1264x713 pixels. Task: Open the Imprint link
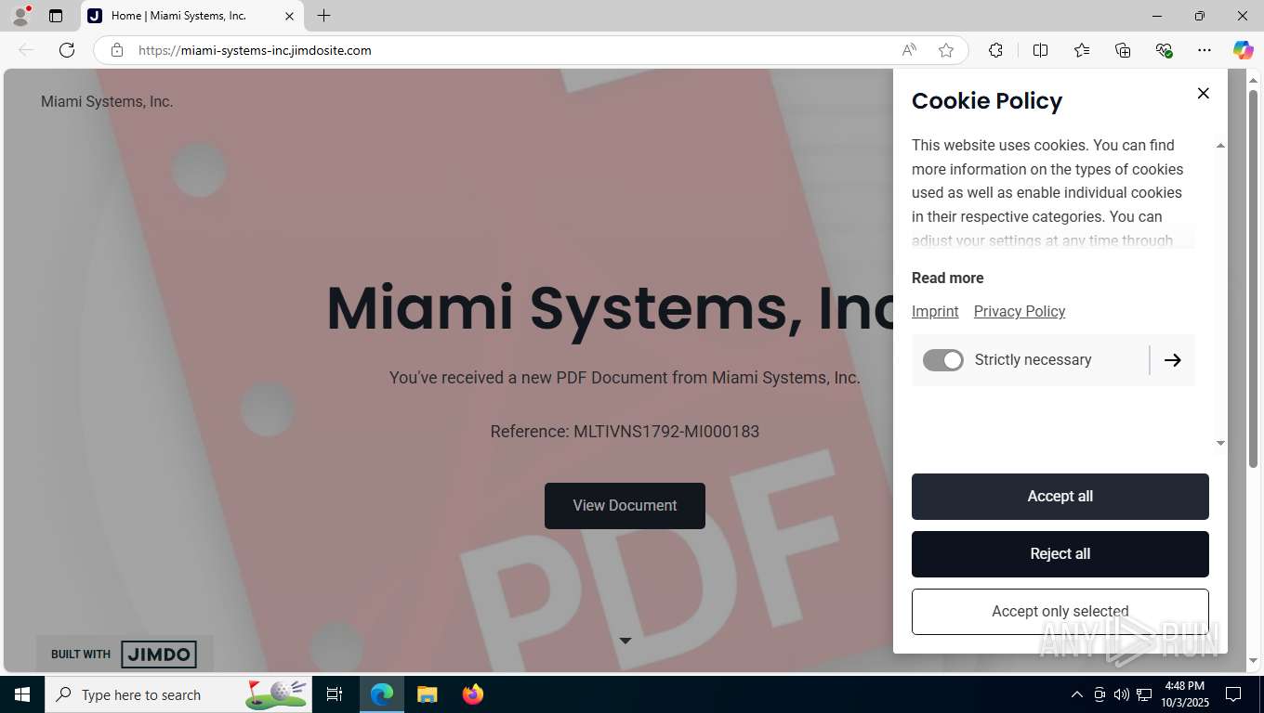[x=935, y=311]
